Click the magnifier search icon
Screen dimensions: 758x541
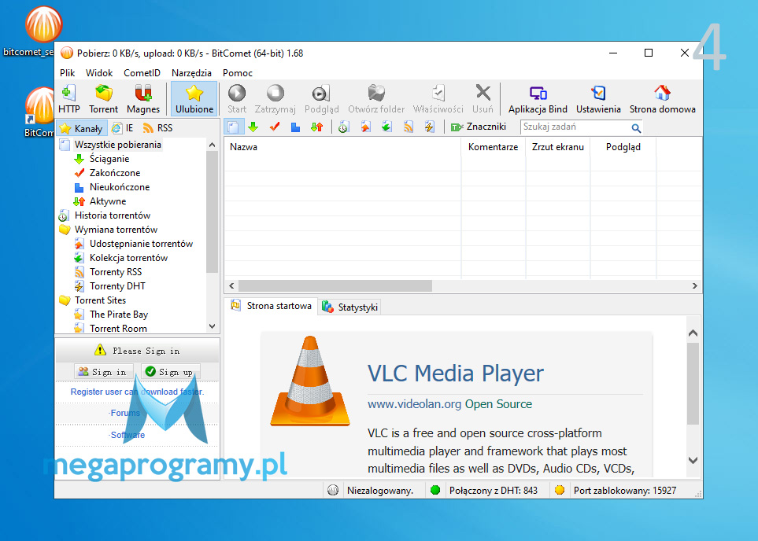click(636, 128)
